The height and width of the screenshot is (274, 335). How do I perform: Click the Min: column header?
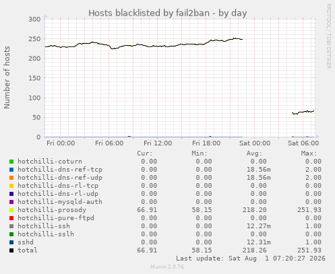[200, 153]
